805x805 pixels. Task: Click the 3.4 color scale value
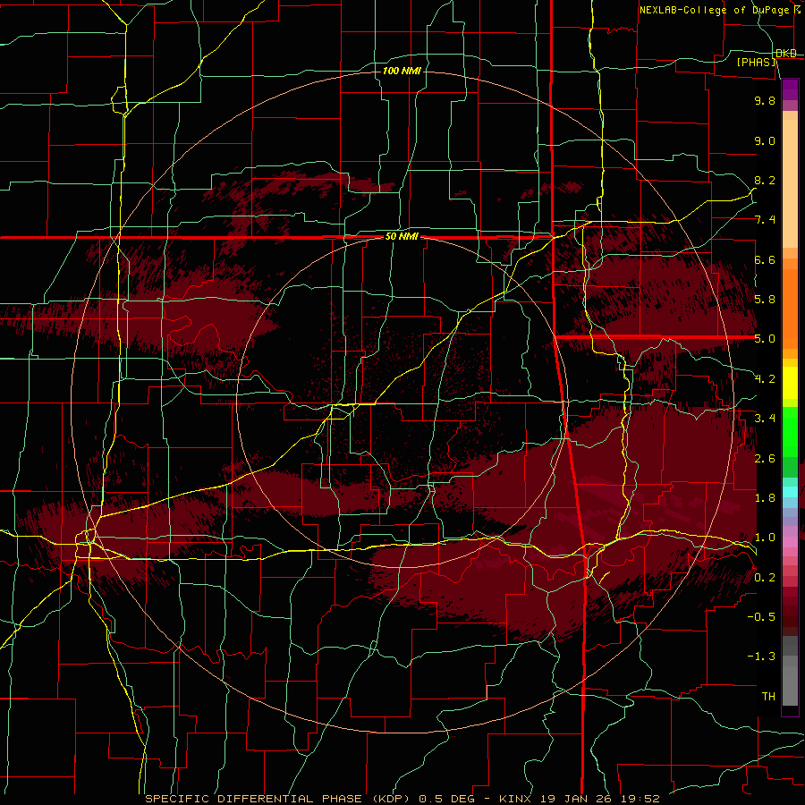tap(765, 419)
